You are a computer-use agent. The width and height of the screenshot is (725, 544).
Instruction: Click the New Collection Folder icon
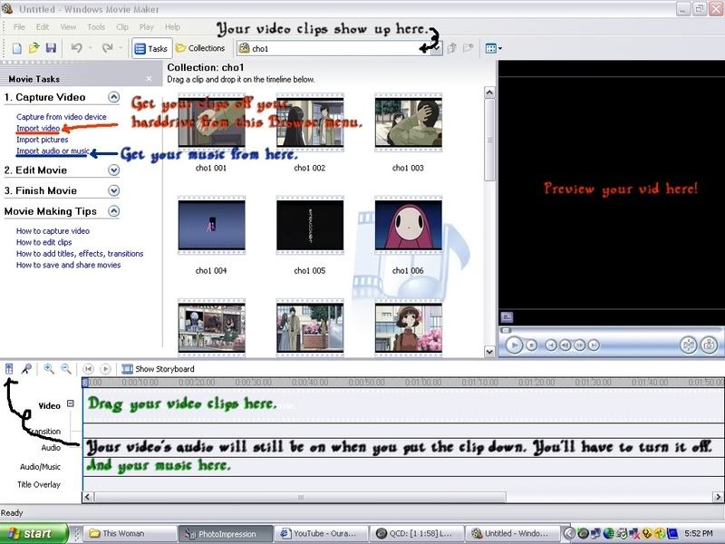pos(469,48)
